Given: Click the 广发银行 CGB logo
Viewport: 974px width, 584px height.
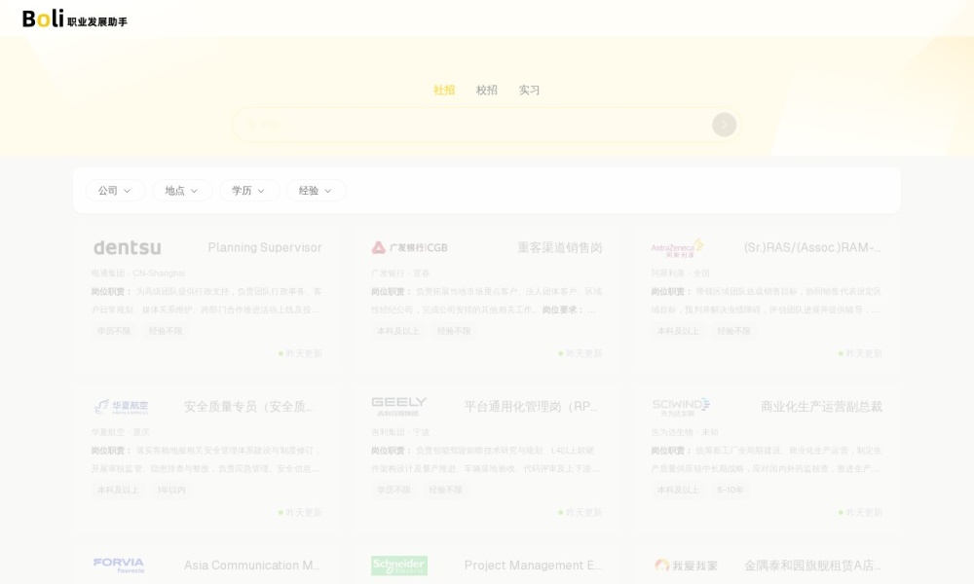Looking at the screenshot, I should point(409,247).
